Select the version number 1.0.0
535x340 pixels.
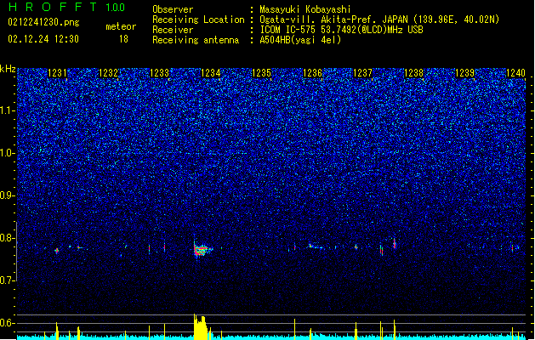(116, 7)
